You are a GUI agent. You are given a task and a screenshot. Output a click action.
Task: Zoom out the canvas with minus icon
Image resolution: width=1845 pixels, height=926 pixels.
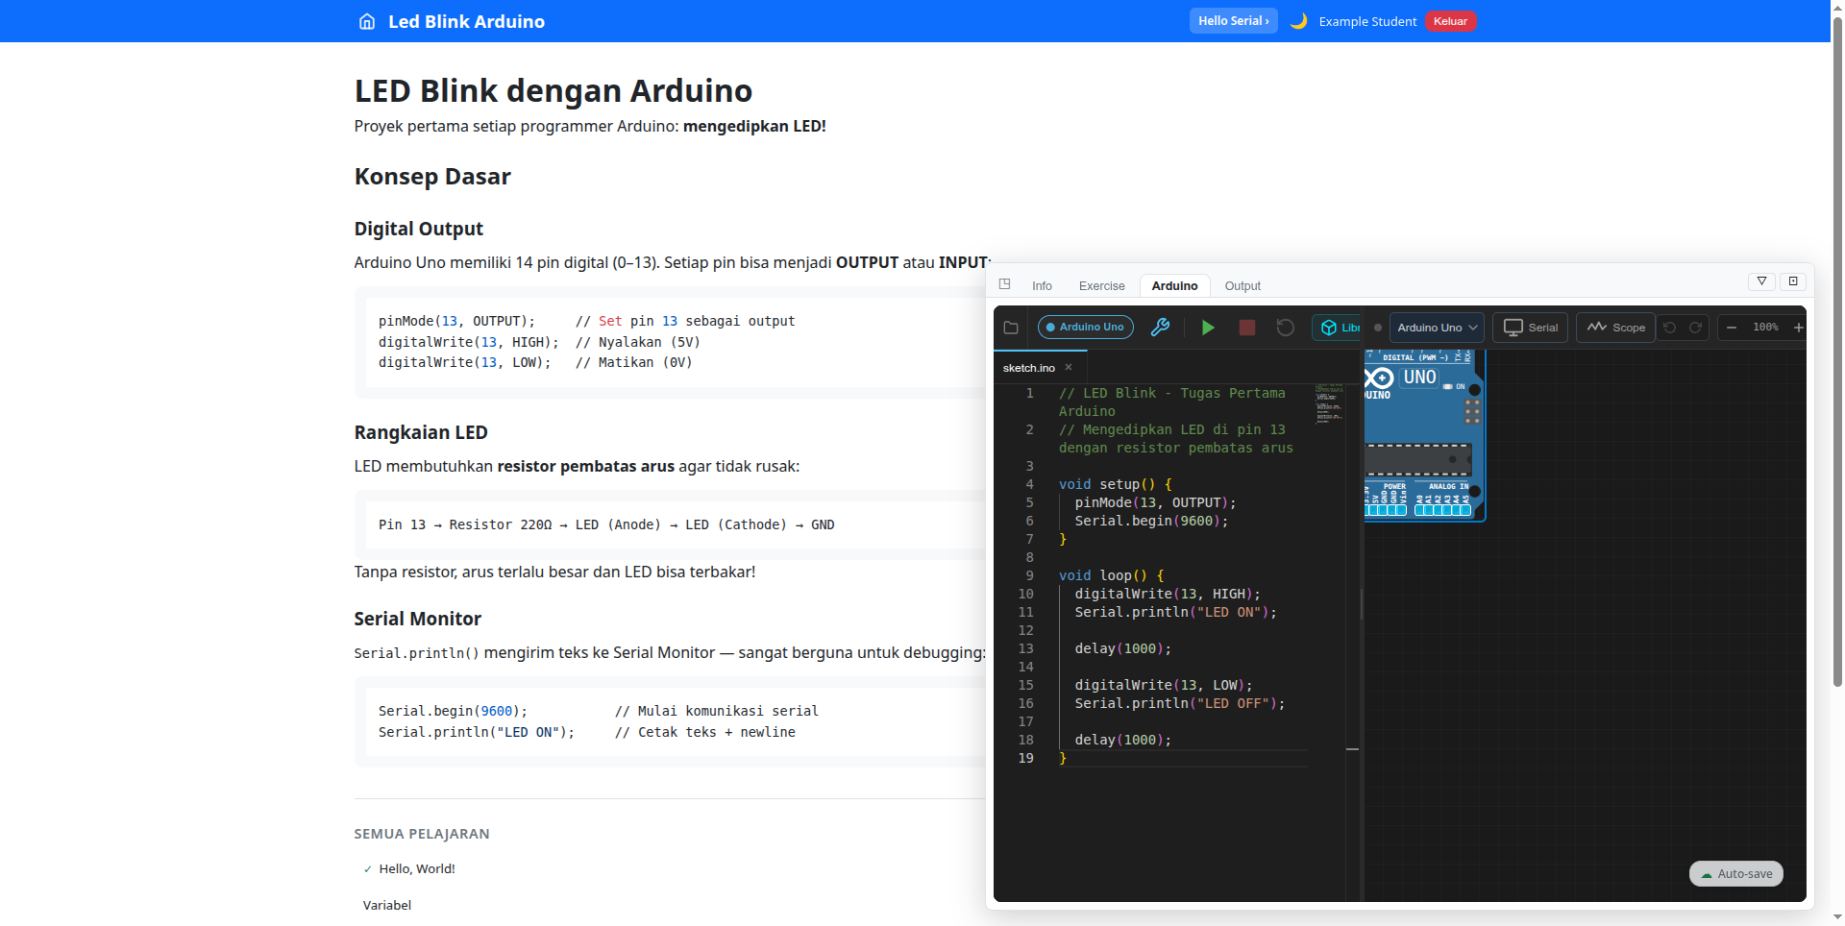click(1732, 328)
